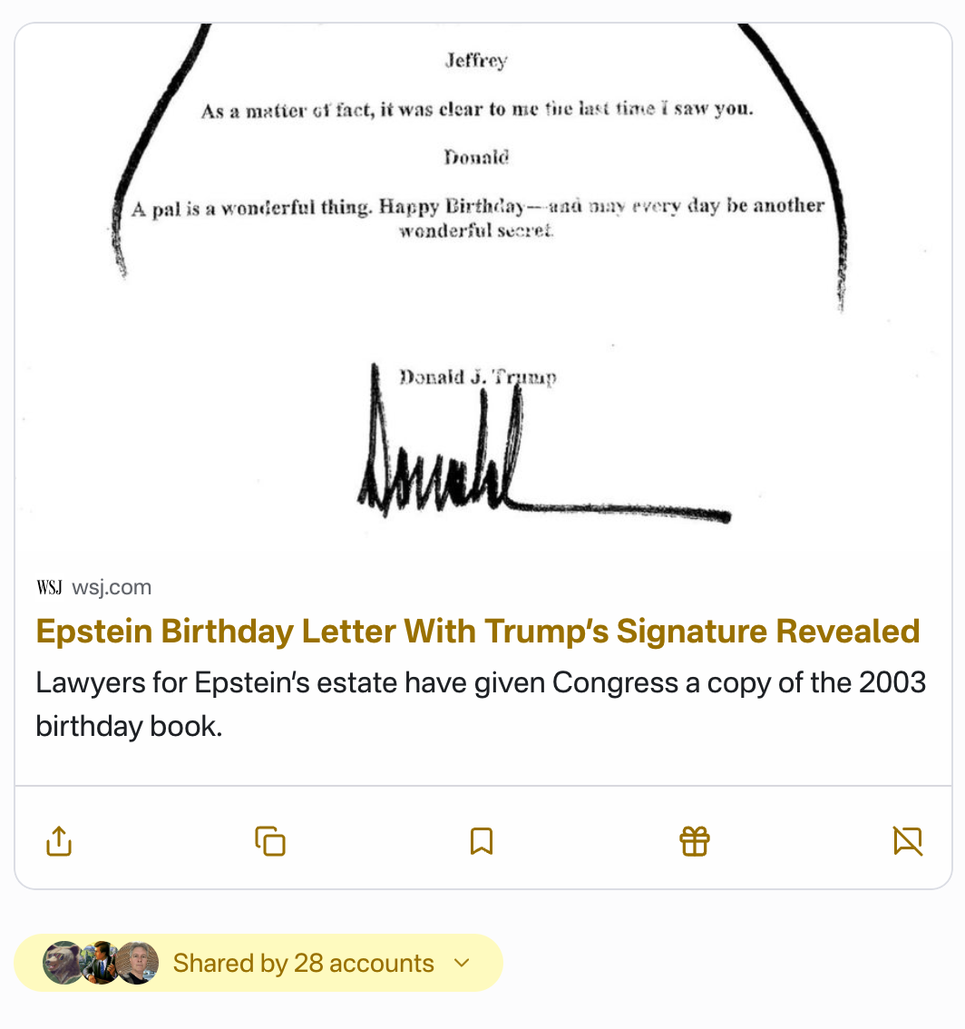Click the "Jeffrey" line in the letter image

pyautogui.click(x=476, y=61)
